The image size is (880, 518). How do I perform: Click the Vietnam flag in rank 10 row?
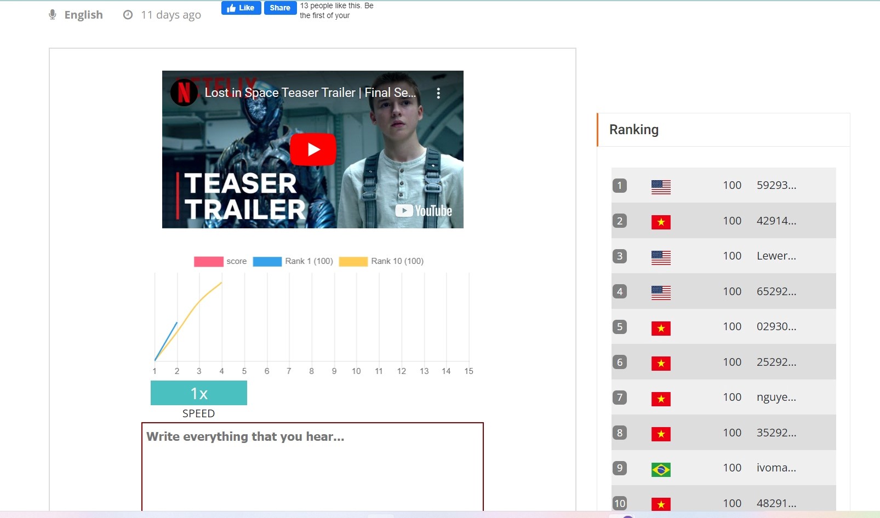point(661,504)
